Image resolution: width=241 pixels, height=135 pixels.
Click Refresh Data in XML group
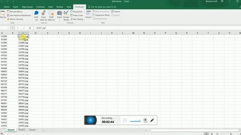click(x=99, y=19)
